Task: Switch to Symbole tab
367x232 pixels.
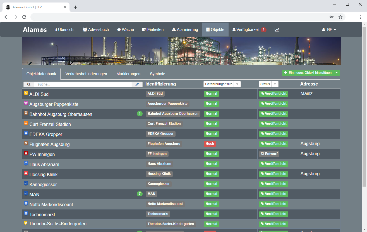Action: tap(157, 74)
